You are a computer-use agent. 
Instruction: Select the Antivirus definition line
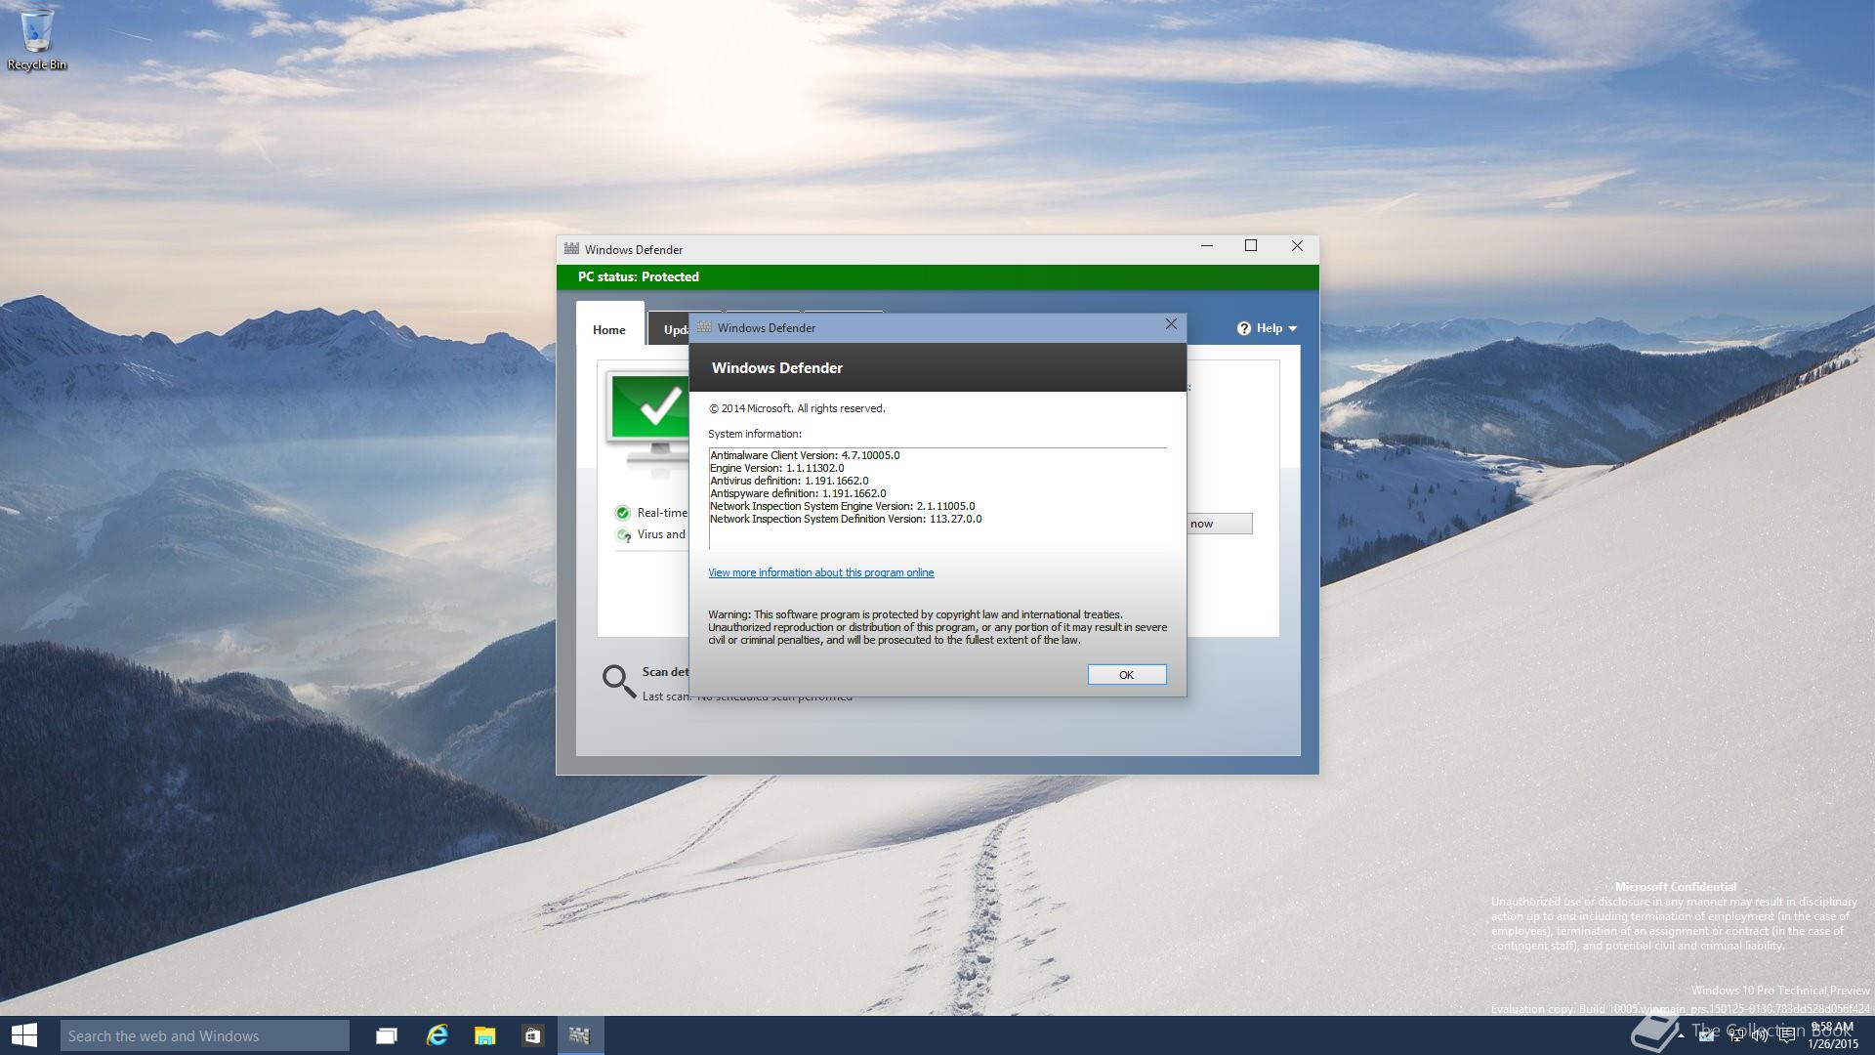[789, 481]
